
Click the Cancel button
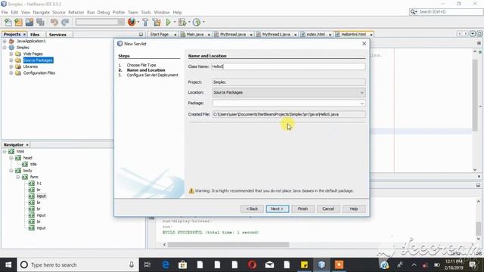328,209
